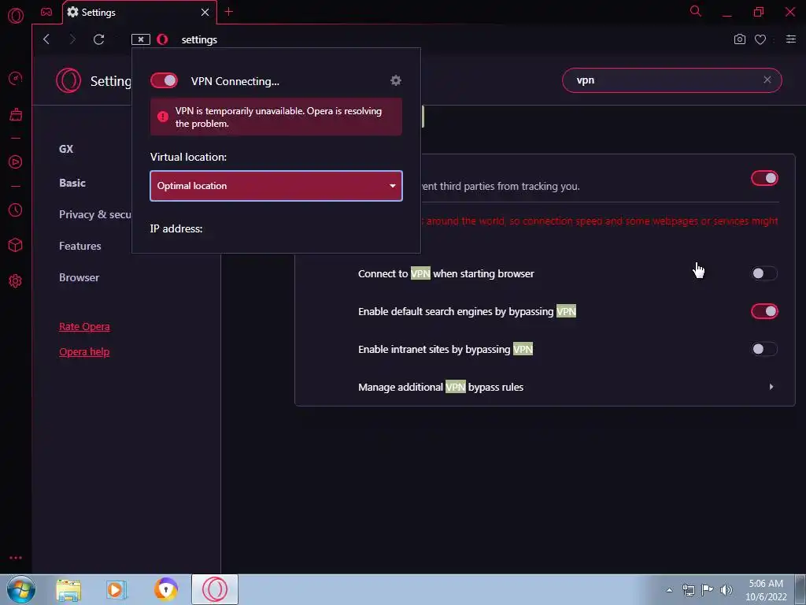Open the Features settings section
Screen dimensions: 806x605
coord(80,246)
